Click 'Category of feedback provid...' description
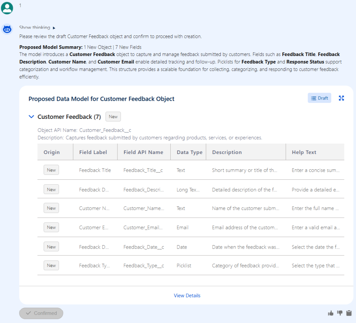Viewport: 356px width, 323px height. [x=245, y=266]
